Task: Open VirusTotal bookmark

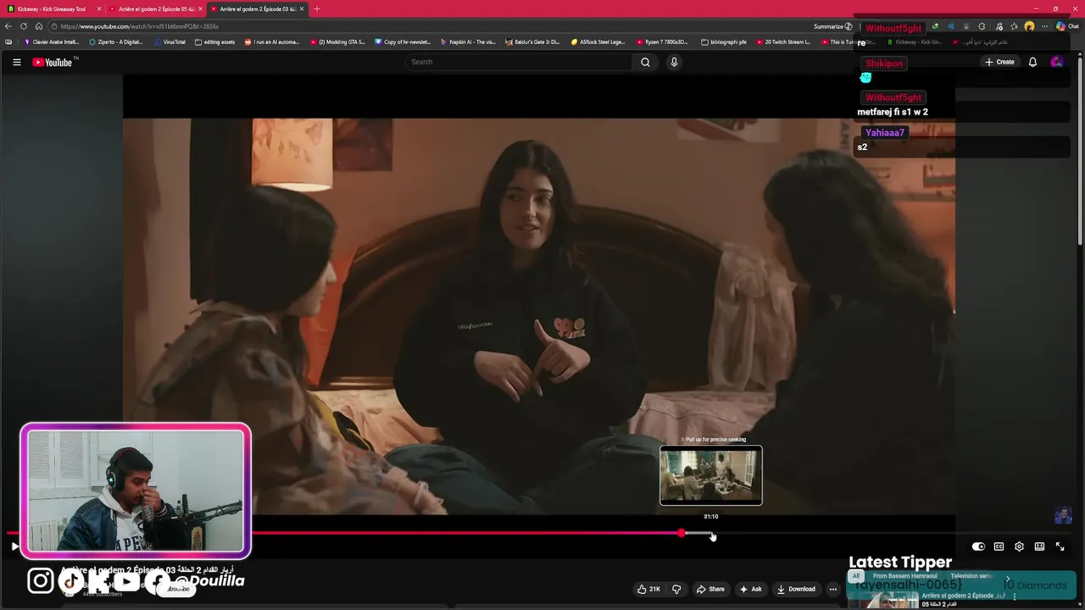Action: (x=170, y=42)
